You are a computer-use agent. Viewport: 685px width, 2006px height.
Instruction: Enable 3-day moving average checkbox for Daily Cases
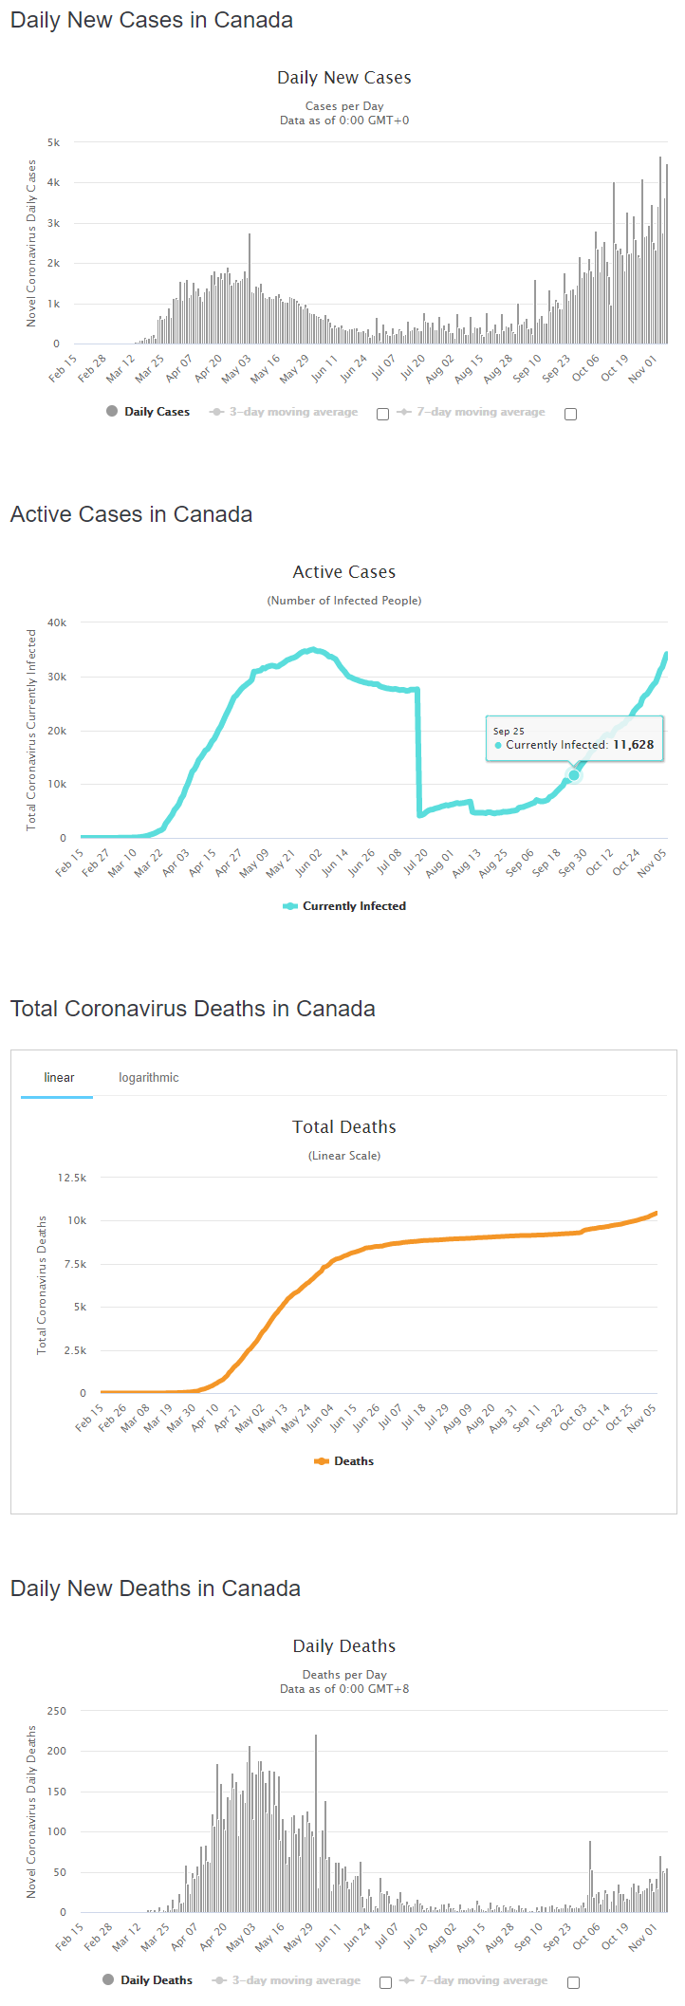383,414
